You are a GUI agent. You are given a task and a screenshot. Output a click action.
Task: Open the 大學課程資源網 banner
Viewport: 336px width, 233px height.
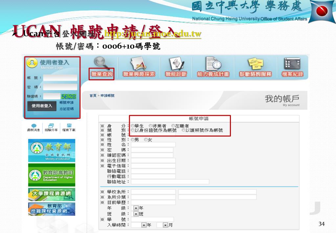[x=52, y=194]
